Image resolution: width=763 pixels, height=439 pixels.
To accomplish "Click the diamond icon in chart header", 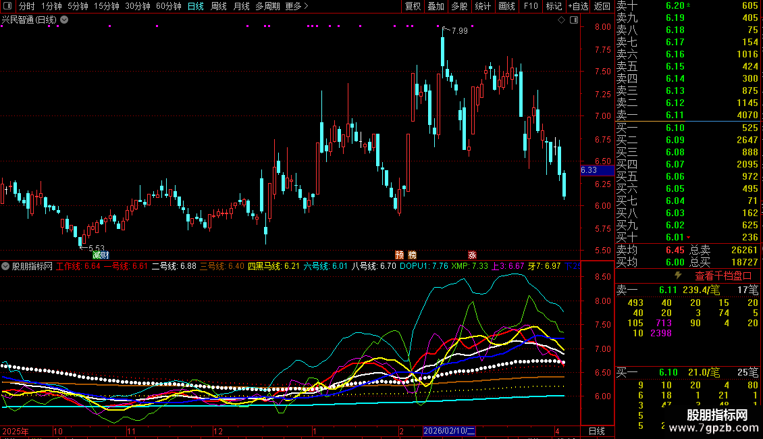I will pyautogui.click(x=561, y=20).
